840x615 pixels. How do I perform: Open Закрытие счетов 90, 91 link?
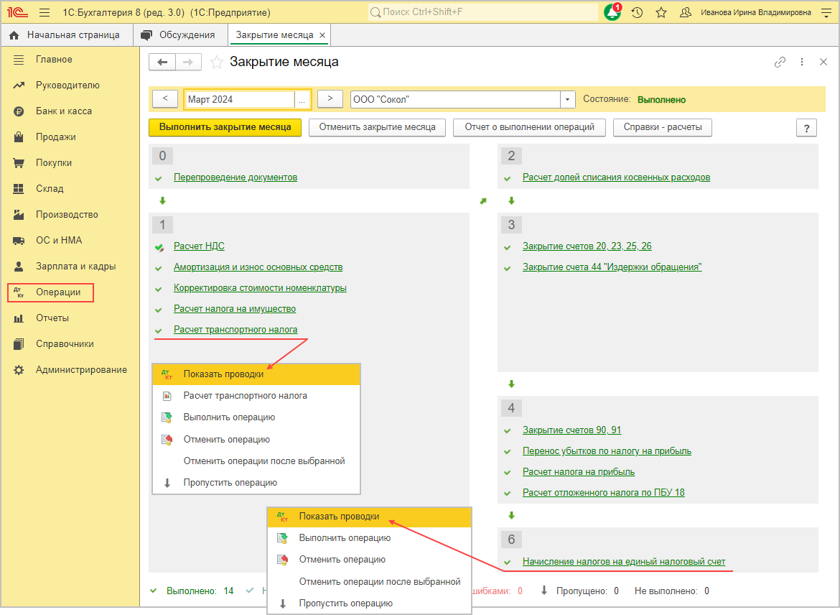(571, 430)
